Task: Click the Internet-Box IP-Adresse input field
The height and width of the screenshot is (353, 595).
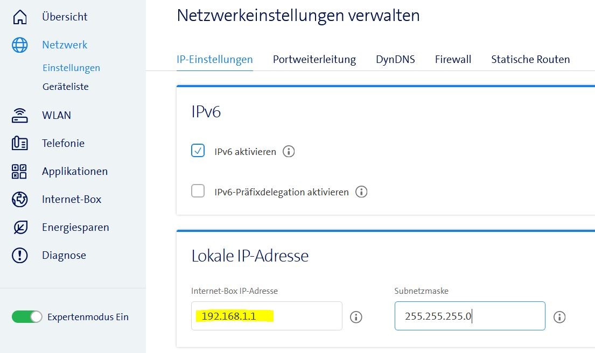Action: (x=267, y=316)
